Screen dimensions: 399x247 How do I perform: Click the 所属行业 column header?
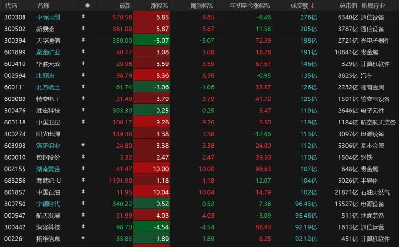point(373,6)
